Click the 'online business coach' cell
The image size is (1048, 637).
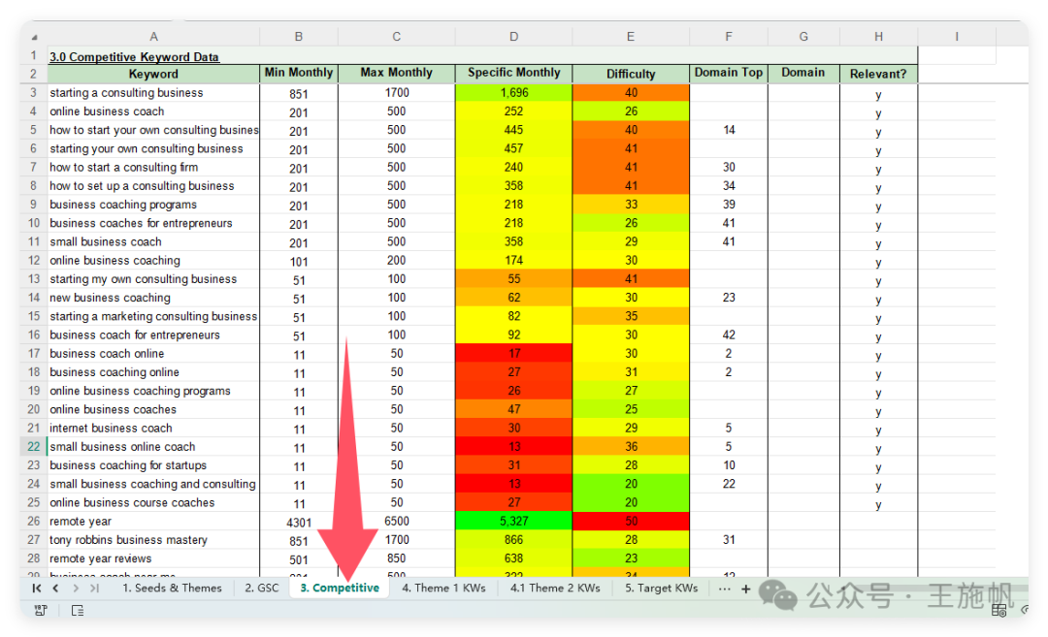(x=153, y=111)
